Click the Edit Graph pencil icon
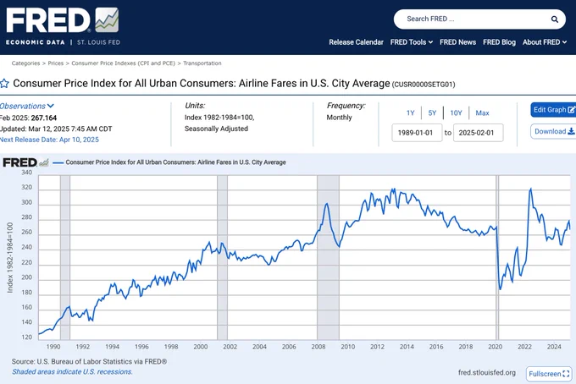The height and width of the screenshot is (384, 576). [x=571, y=110]
